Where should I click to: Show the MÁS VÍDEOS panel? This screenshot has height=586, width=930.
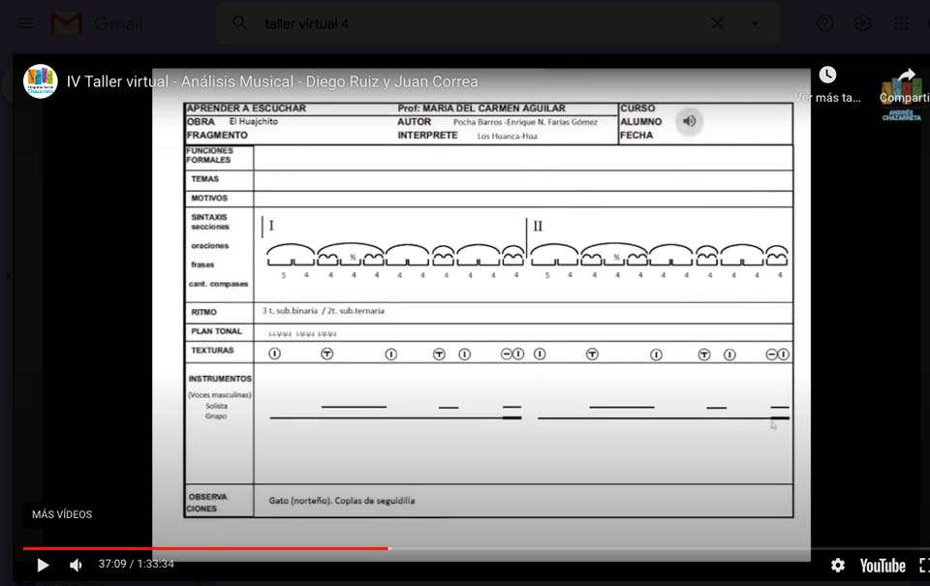pyautogui.click(x=62, y=514)
